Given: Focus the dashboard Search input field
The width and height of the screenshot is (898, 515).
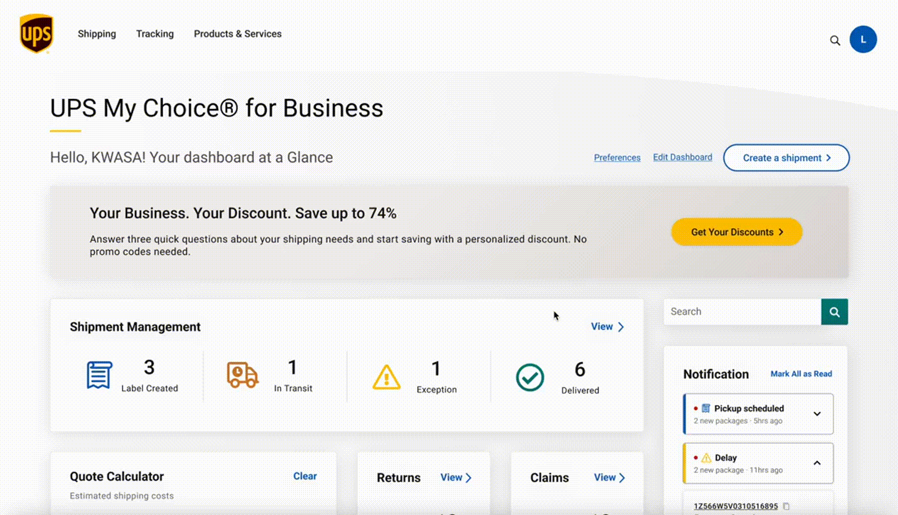Looking at the screenshot, I should (742, 312).
